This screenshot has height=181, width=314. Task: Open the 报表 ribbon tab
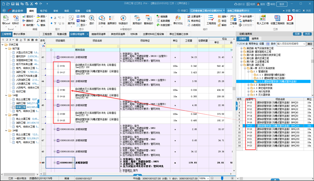point(78,11)
